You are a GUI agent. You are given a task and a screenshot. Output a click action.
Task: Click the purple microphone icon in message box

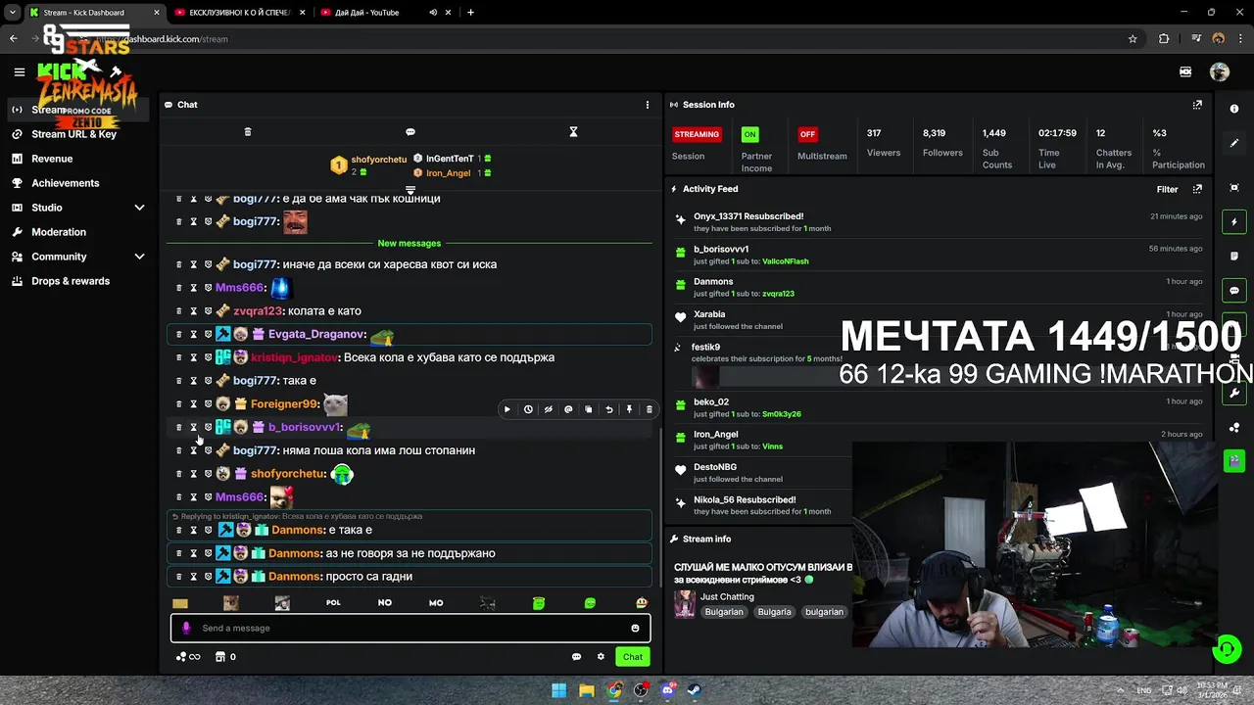pos(186,629)
